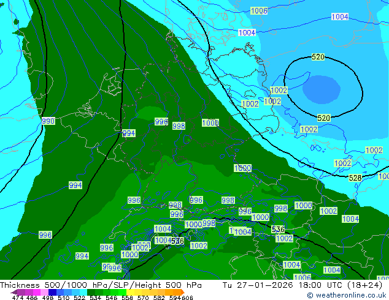
Task: Click the dark blue legend swatch
Action: [x=52, y=292]
